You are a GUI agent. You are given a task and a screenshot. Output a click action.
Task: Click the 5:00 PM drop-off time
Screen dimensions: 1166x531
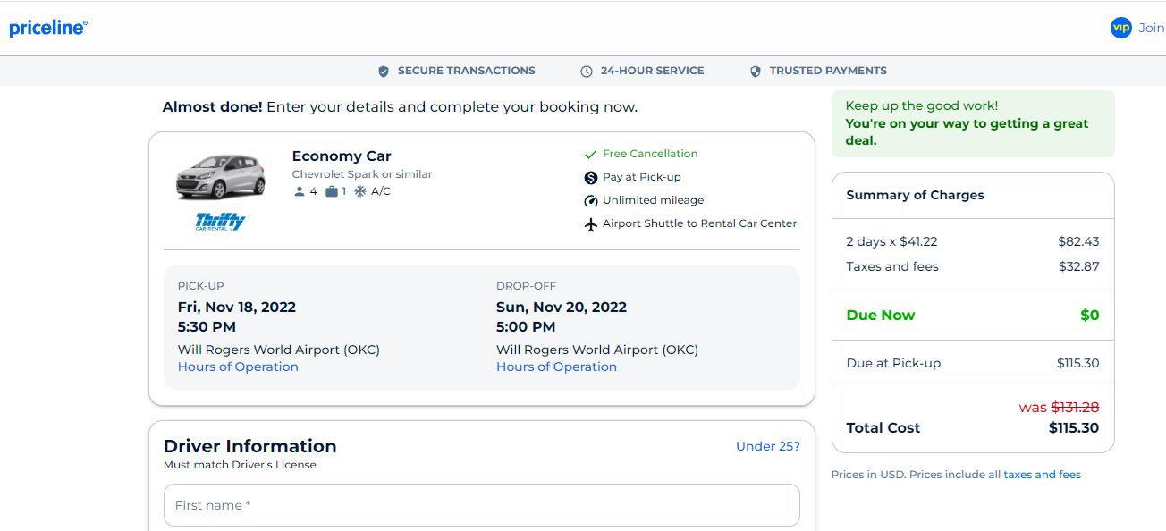click(526, 326)
